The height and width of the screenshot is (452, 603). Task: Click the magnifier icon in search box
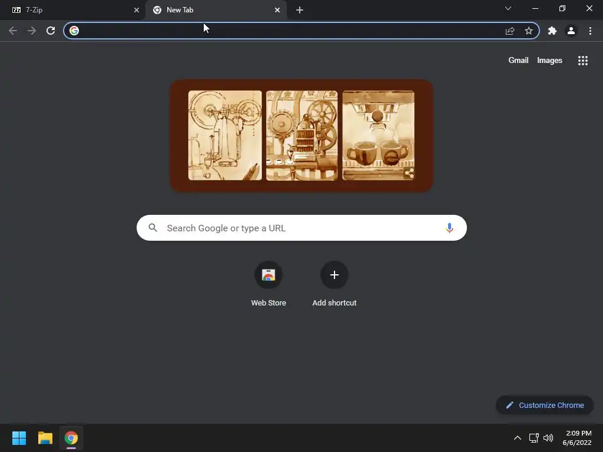[153, 228]
